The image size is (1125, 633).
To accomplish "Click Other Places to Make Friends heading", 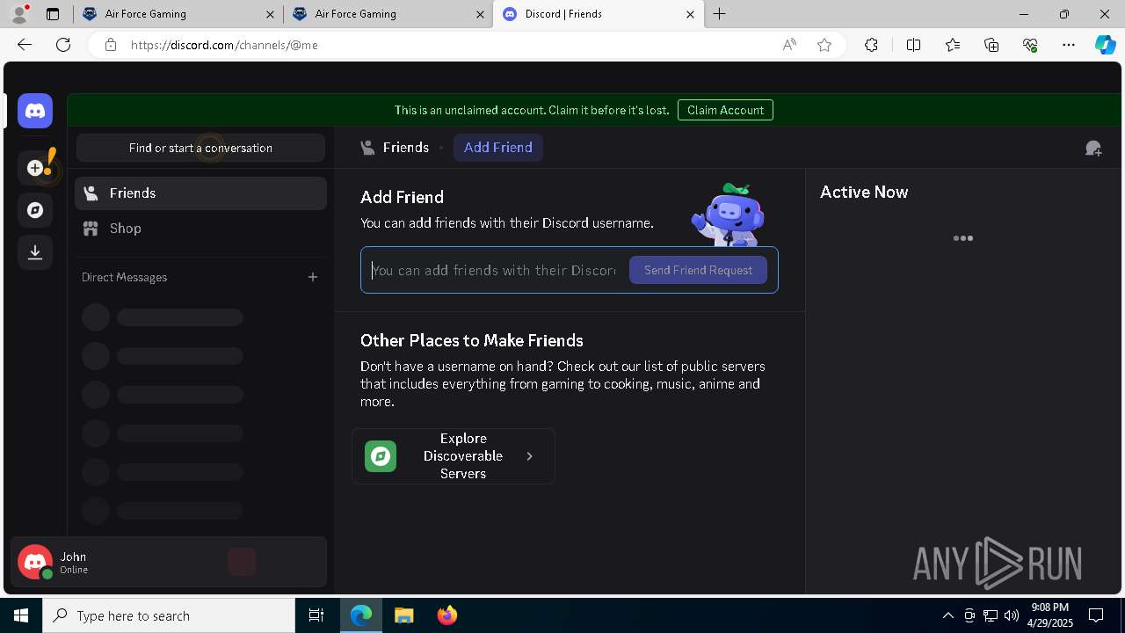I will 472,340.
